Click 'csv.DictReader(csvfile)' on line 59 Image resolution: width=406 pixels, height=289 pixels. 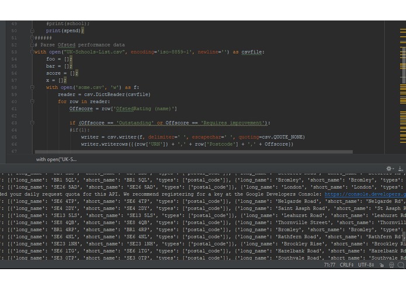click(117, 95)
